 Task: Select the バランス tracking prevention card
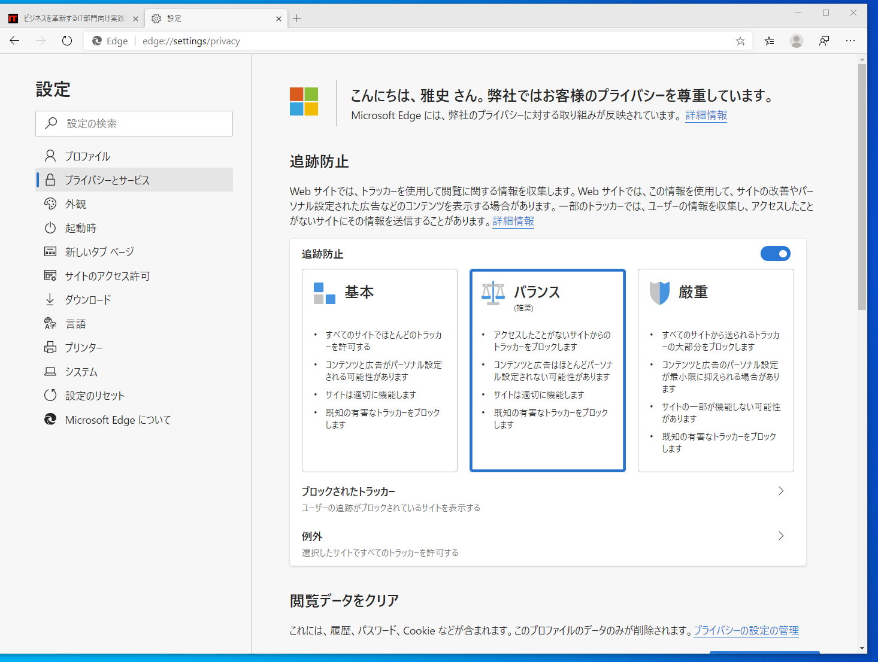[547, 371]
